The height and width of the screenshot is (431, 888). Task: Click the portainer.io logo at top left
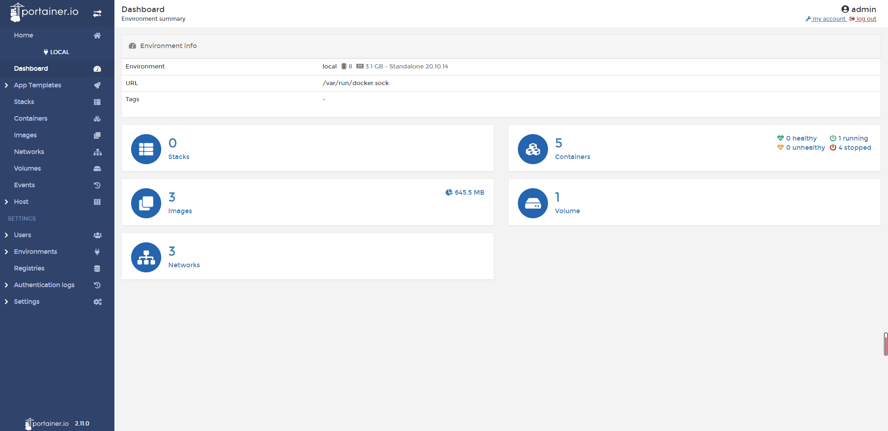point(44,12)
